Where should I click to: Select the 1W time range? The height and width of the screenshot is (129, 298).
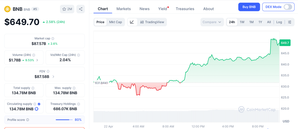pyautogui.click(x=242, y=22)
